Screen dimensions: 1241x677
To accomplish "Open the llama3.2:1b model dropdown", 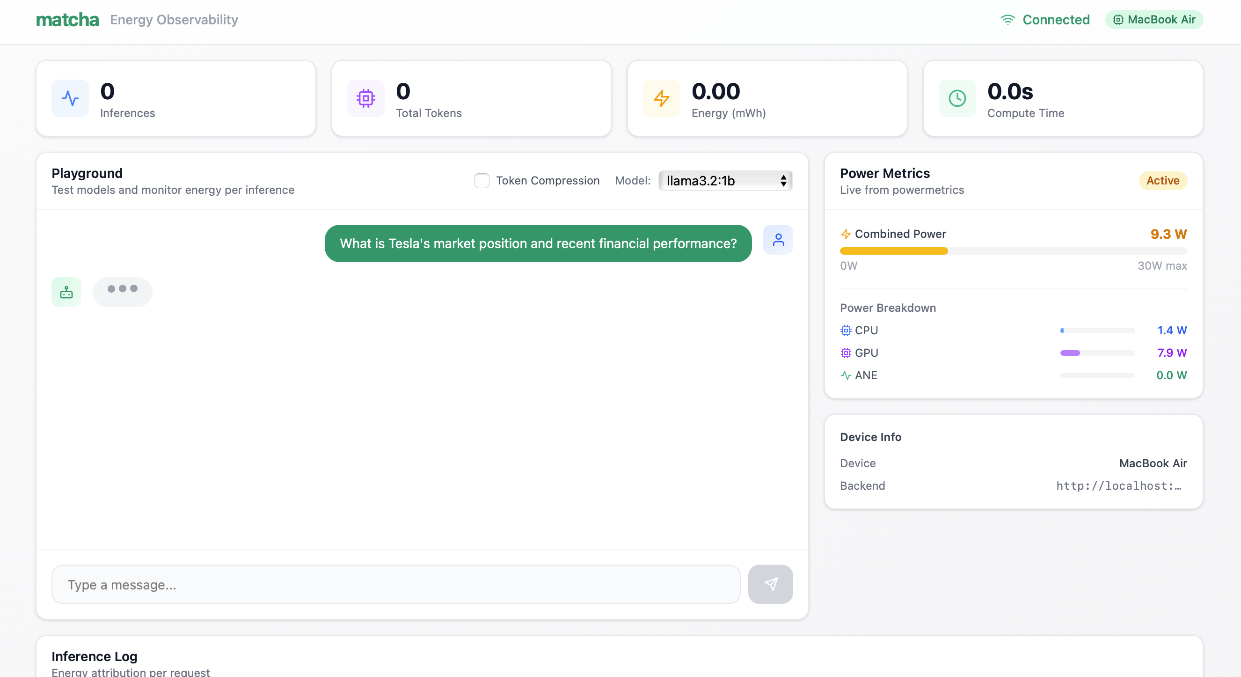I will click(x=725, y=181).
